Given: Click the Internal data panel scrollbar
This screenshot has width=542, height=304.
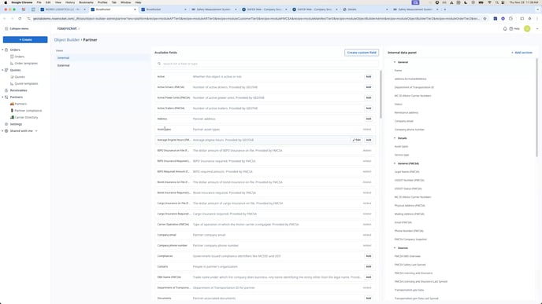Looking at the screenshot, I should point(536,108).
